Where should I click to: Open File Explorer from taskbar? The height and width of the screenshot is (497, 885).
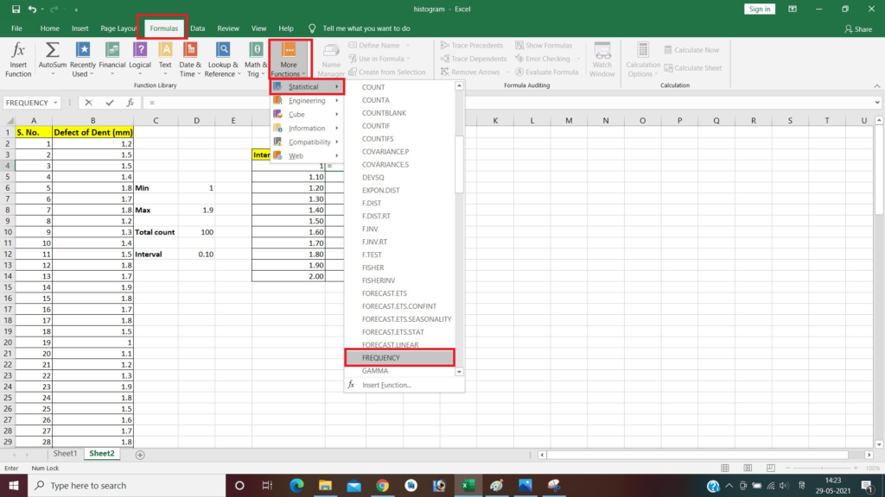pos(325,485)
